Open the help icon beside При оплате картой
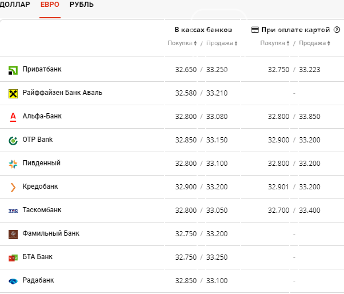 pos(337,29)
